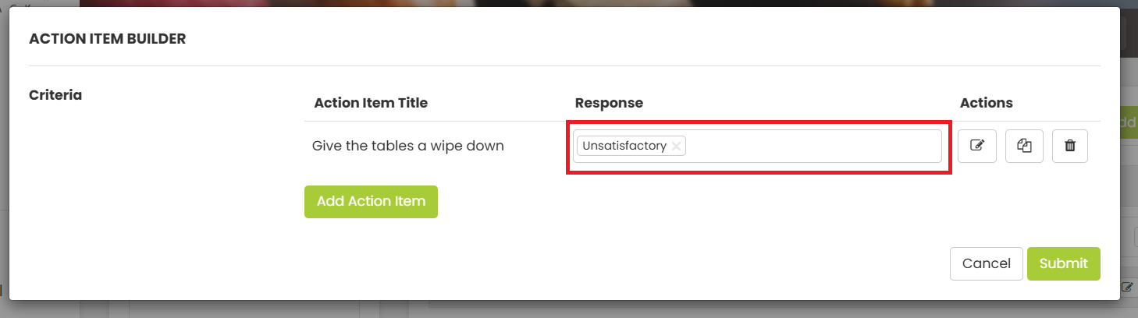
Task: Submit the action item builder
Action: [1064, 263]
